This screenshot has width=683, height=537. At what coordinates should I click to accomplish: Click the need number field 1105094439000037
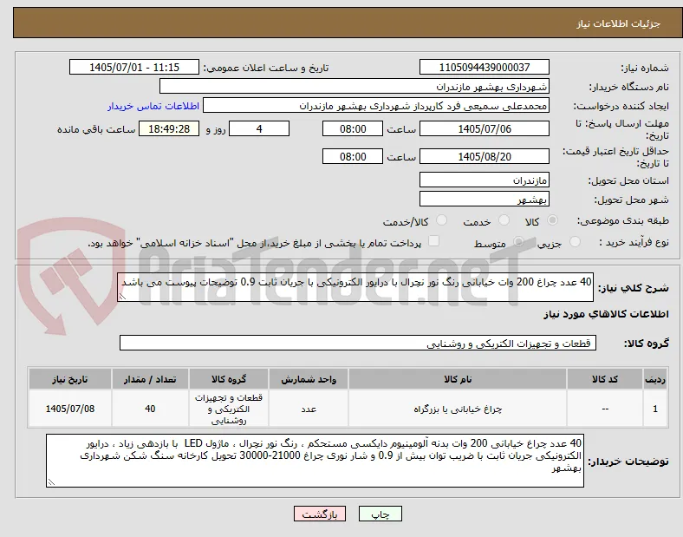[x=485, y=68]
